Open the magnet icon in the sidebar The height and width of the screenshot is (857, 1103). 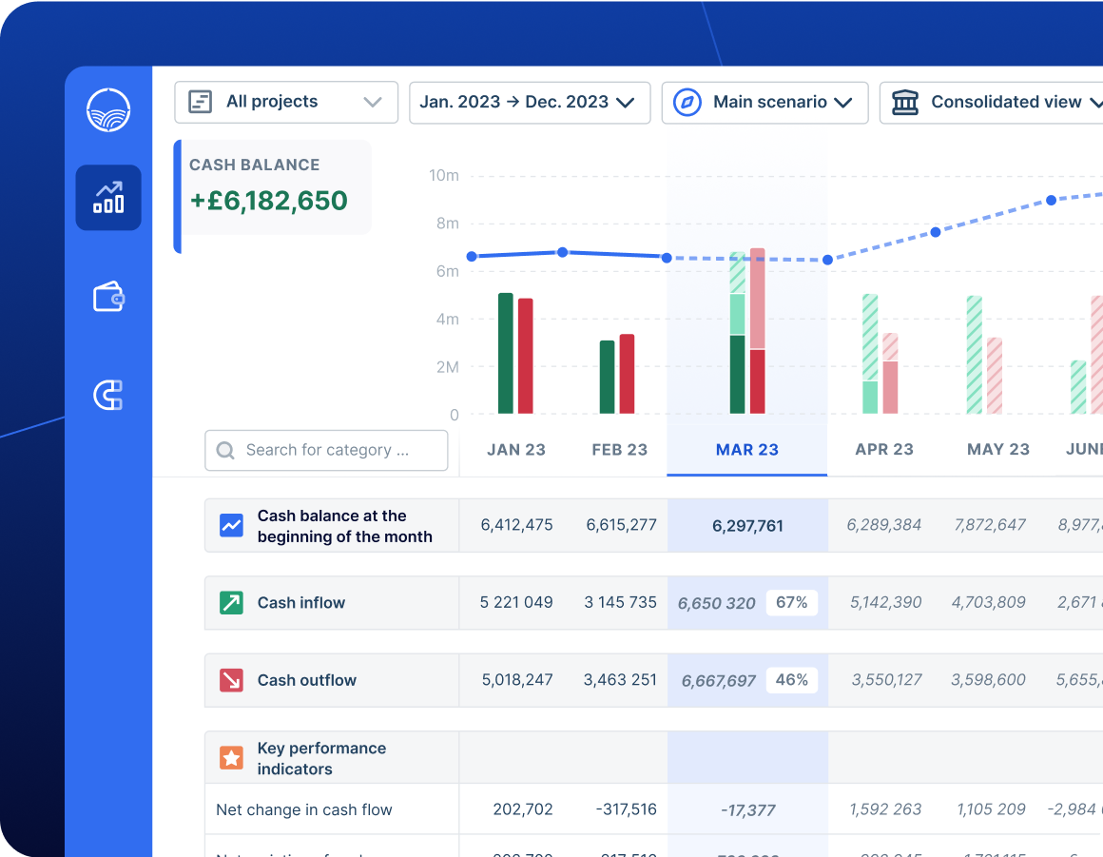[x=108, y=395]
